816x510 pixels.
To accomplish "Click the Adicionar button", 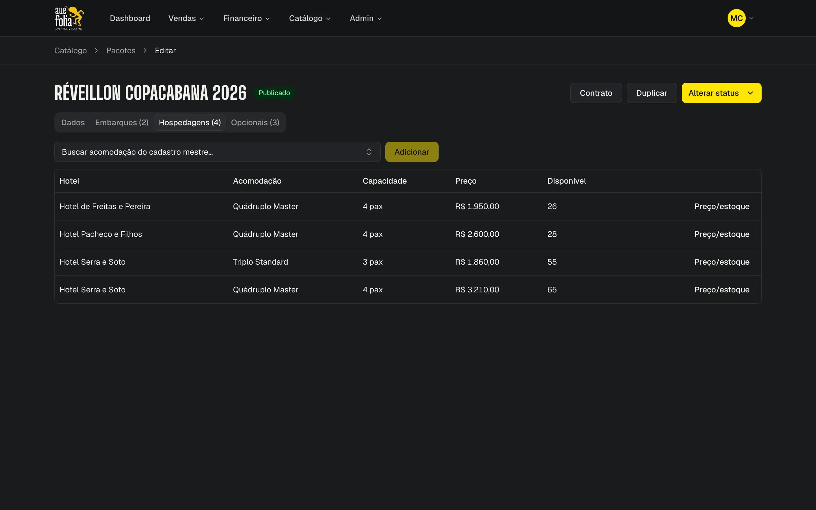I will [412, 152].
